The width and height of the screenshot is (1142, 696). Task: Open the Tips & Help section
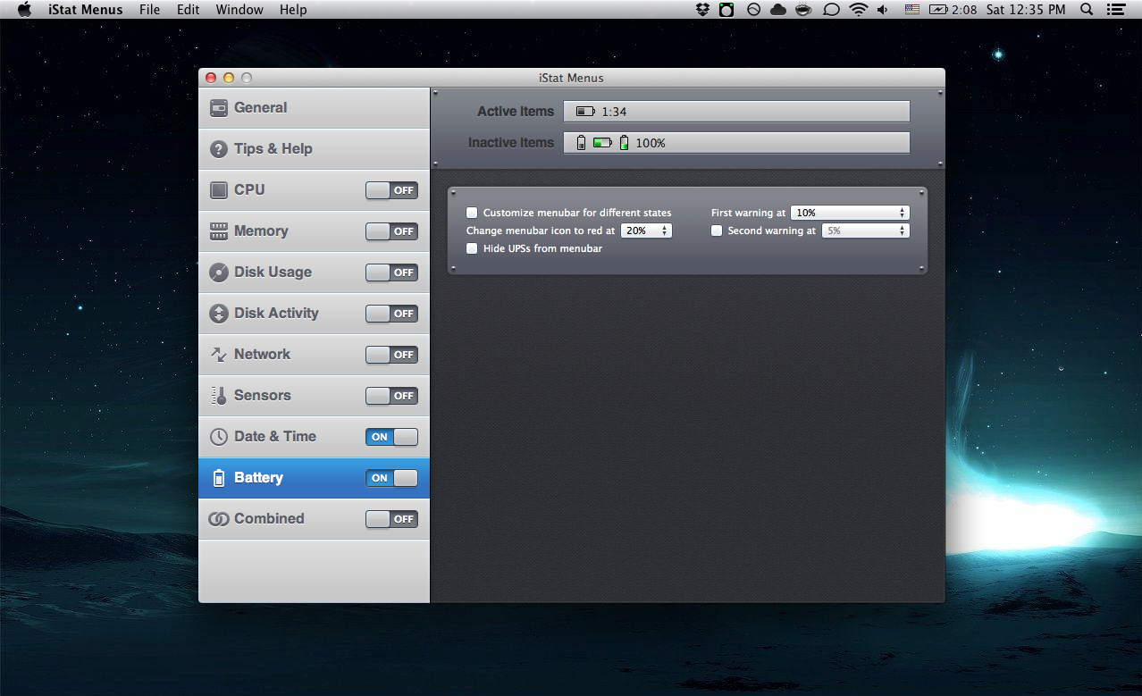pos(315,149)
